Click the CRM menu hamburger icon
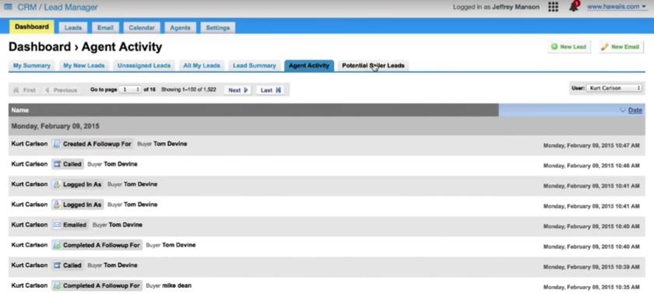Image resolution: width=654 pixels, height=294 pixels. (x=8, y=7)
